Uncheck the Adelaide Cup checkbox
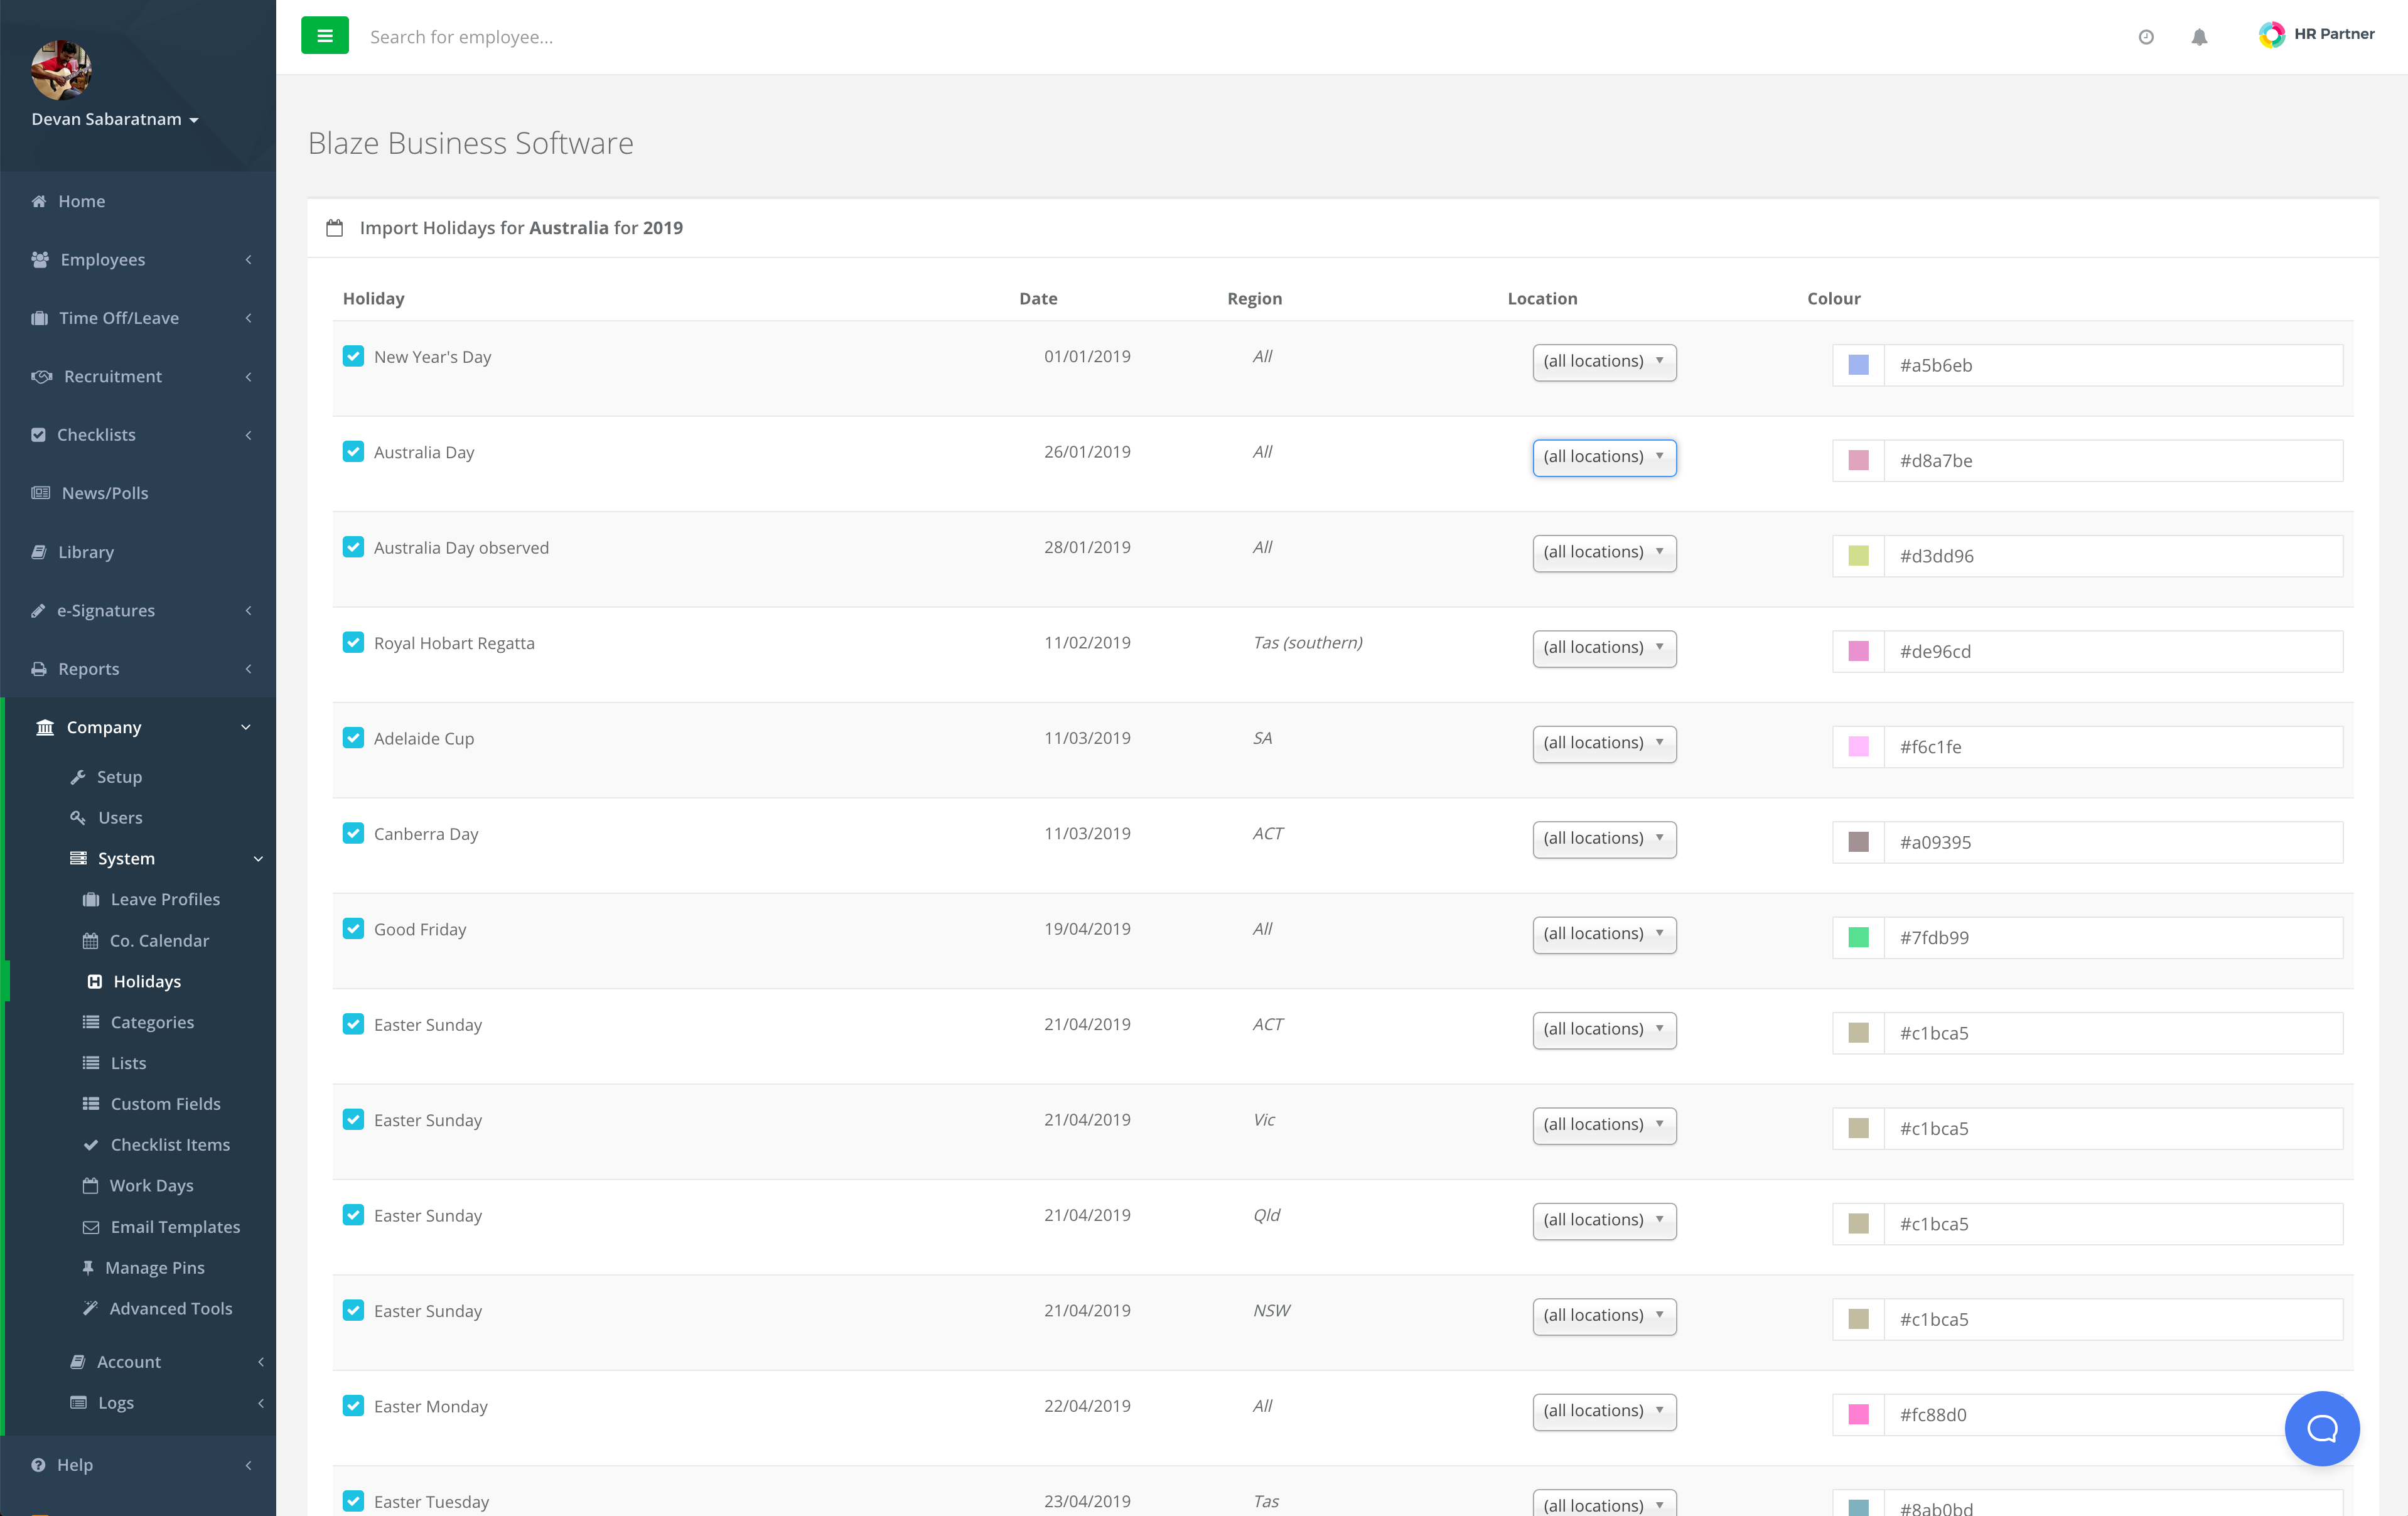Image resolution: width=2408 pixels, height=1516 pixels. coord(353,738)
